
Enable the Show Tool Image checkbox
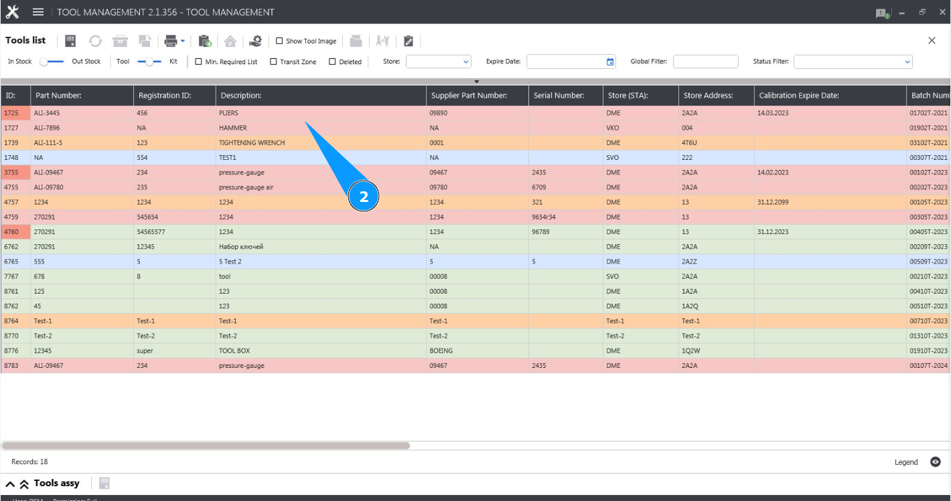point(279,41)
